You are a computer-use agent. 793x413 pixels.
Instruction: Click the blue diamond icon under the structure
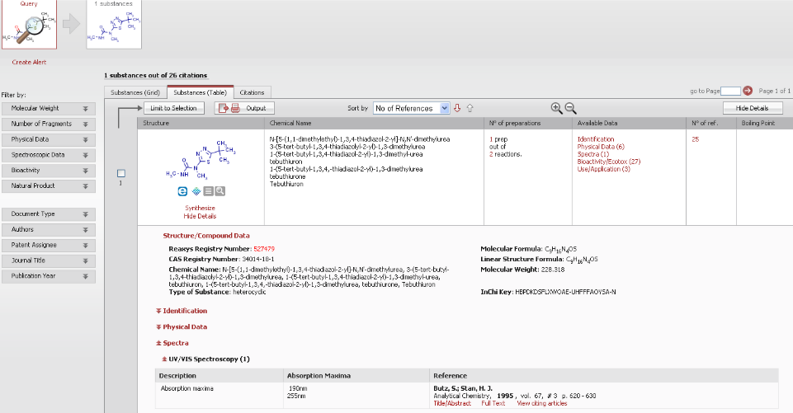[196, 191]
